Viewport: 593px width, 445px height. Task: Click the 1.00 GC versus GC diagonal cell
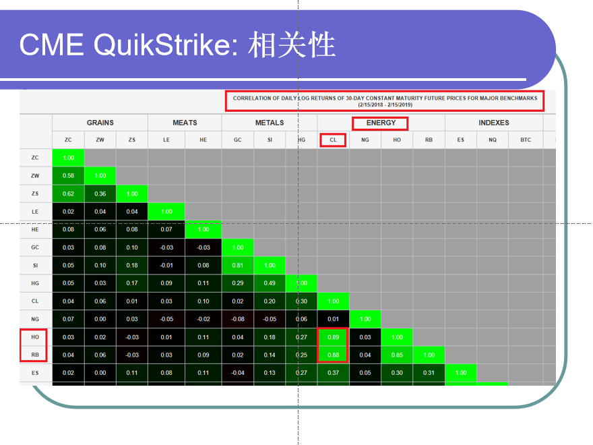[x=237, y=247]
